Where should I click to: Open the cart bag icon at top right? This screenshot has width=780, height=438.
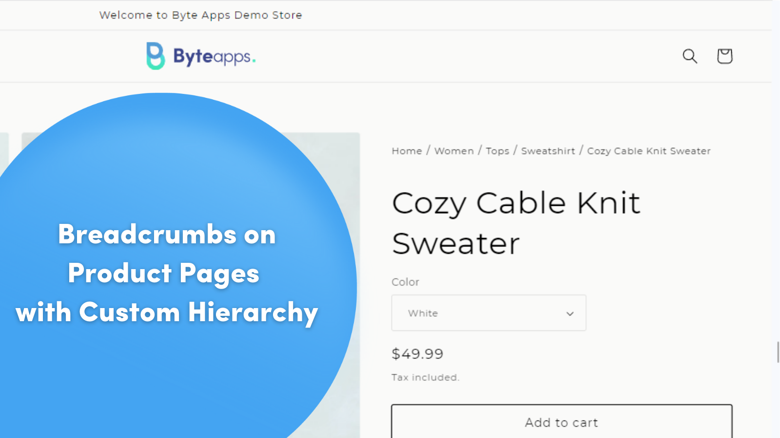[x=724, y=56]
